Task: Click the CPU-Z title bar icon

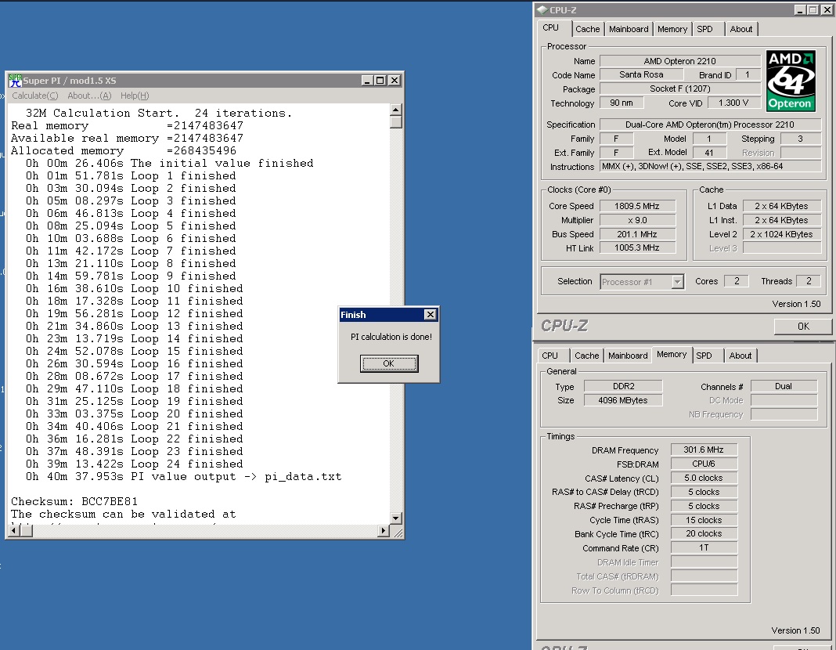Action: (542, 9)
